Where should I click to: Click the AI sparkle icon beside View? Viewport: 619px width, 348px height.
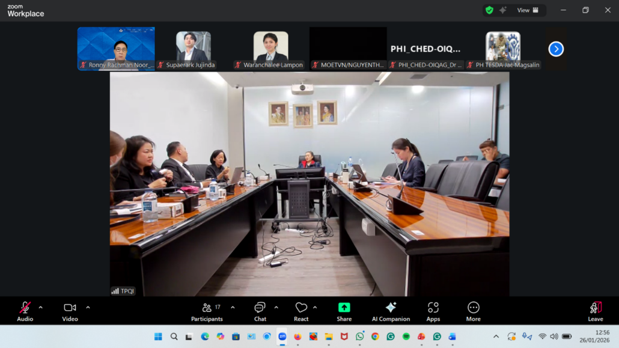[x=503, y=10]
